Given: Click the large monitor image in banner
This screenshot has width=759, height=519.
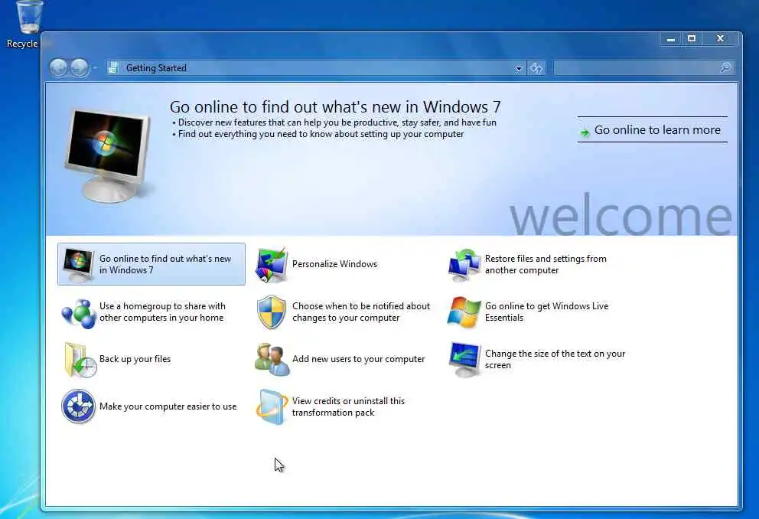Looking at the screenshot, I should click(108, 155).
